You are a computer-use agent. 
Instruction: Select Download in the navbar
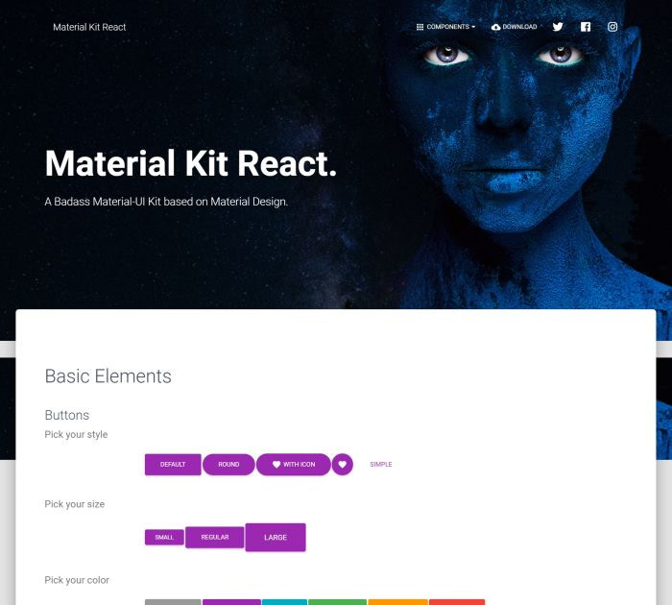[x=514, y=27]
